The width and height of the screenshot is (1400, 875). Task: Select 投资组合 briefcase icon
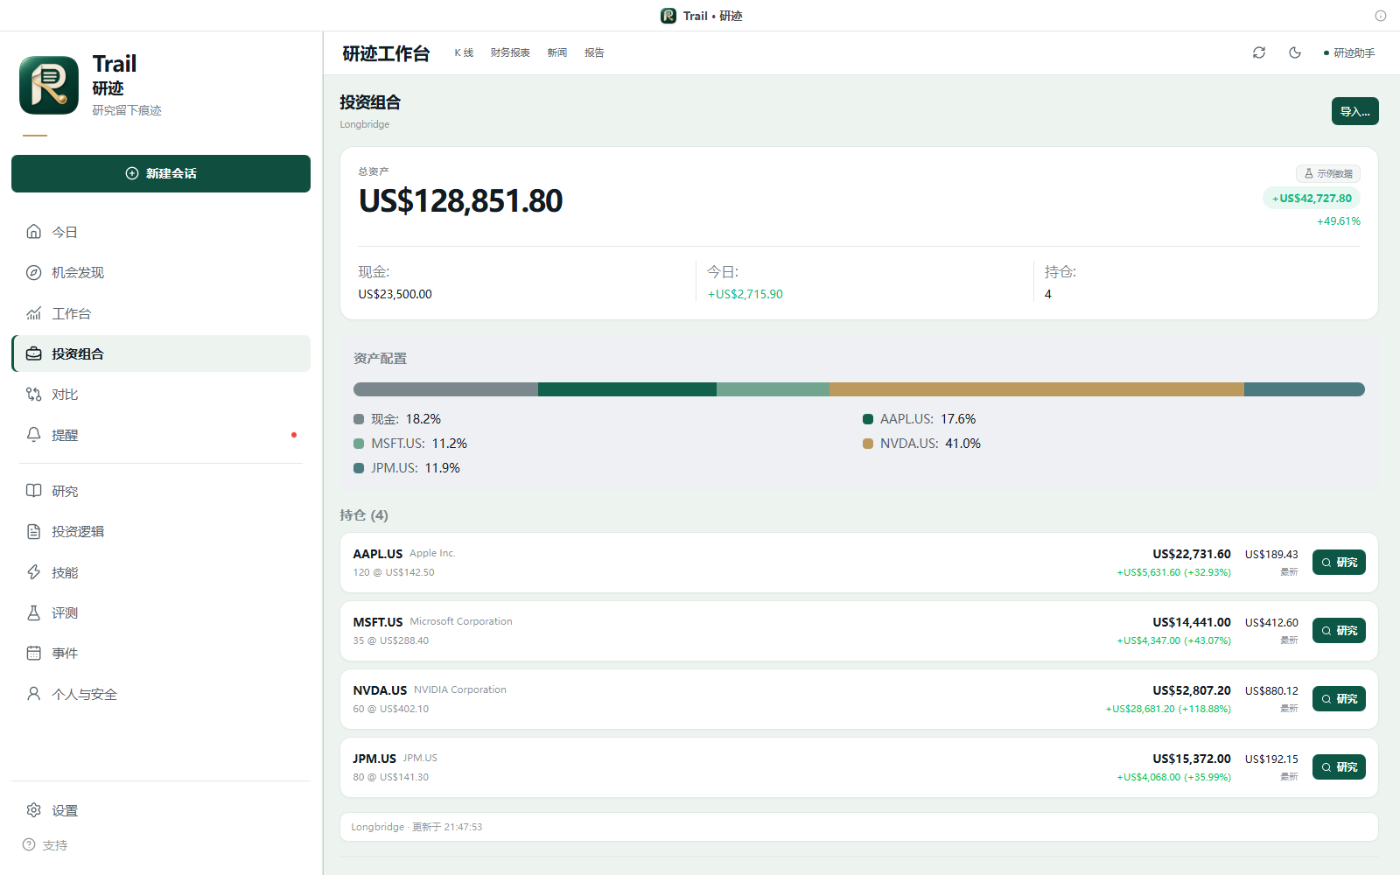coord(34,353)
